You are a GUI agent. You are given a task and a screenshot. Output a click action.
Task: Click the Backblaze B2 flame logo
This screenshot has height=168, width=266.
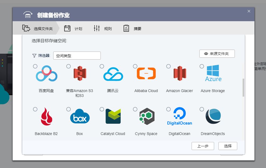(x=46, y=116)
